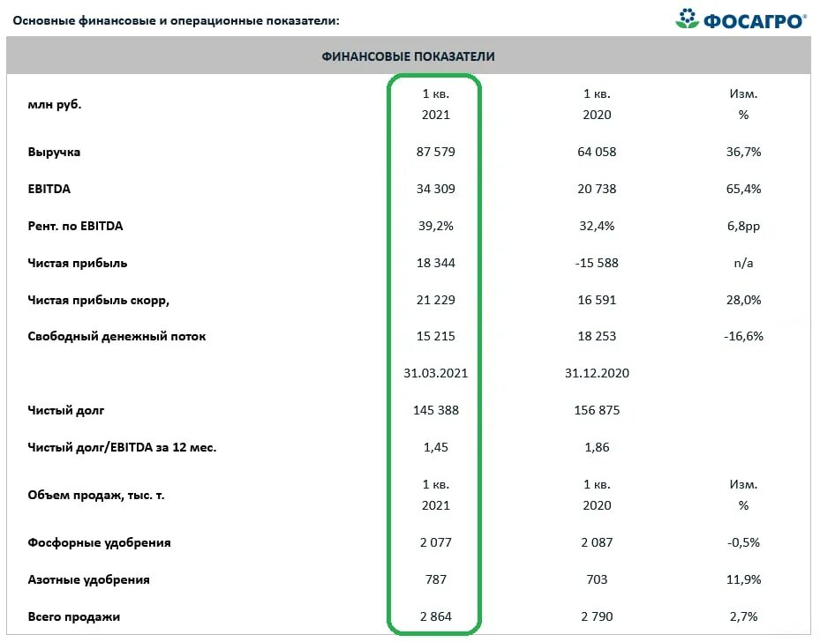Viewport: 820px width, 642px height.
Task: Click the 'Чистая прибыль скорр,' row label
Action: coord(98,301)
